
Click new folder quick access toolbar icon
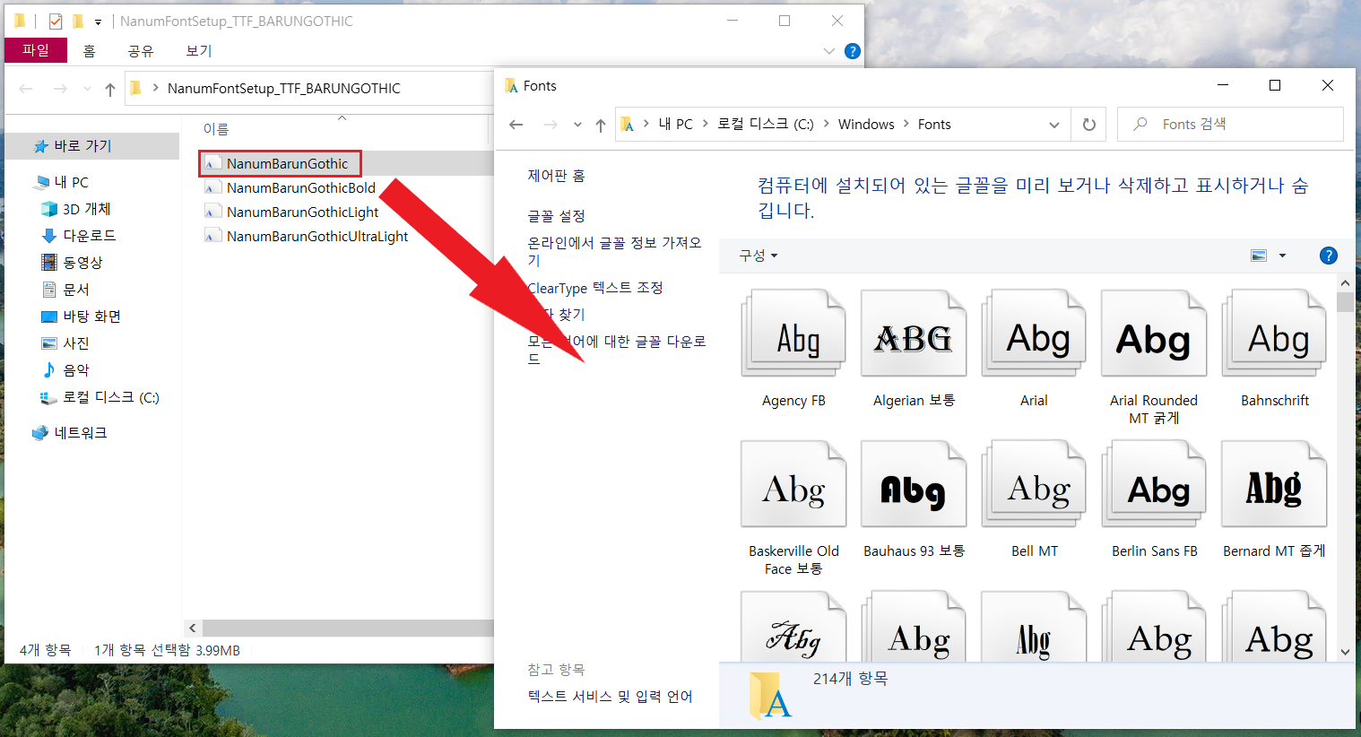pyautogui.click(x=78, y=22)
